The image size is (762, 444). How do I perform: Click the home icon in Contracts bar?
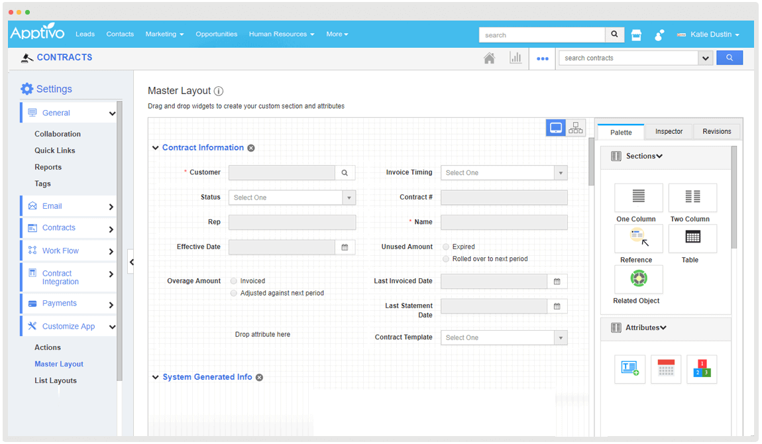pos(489,58)
